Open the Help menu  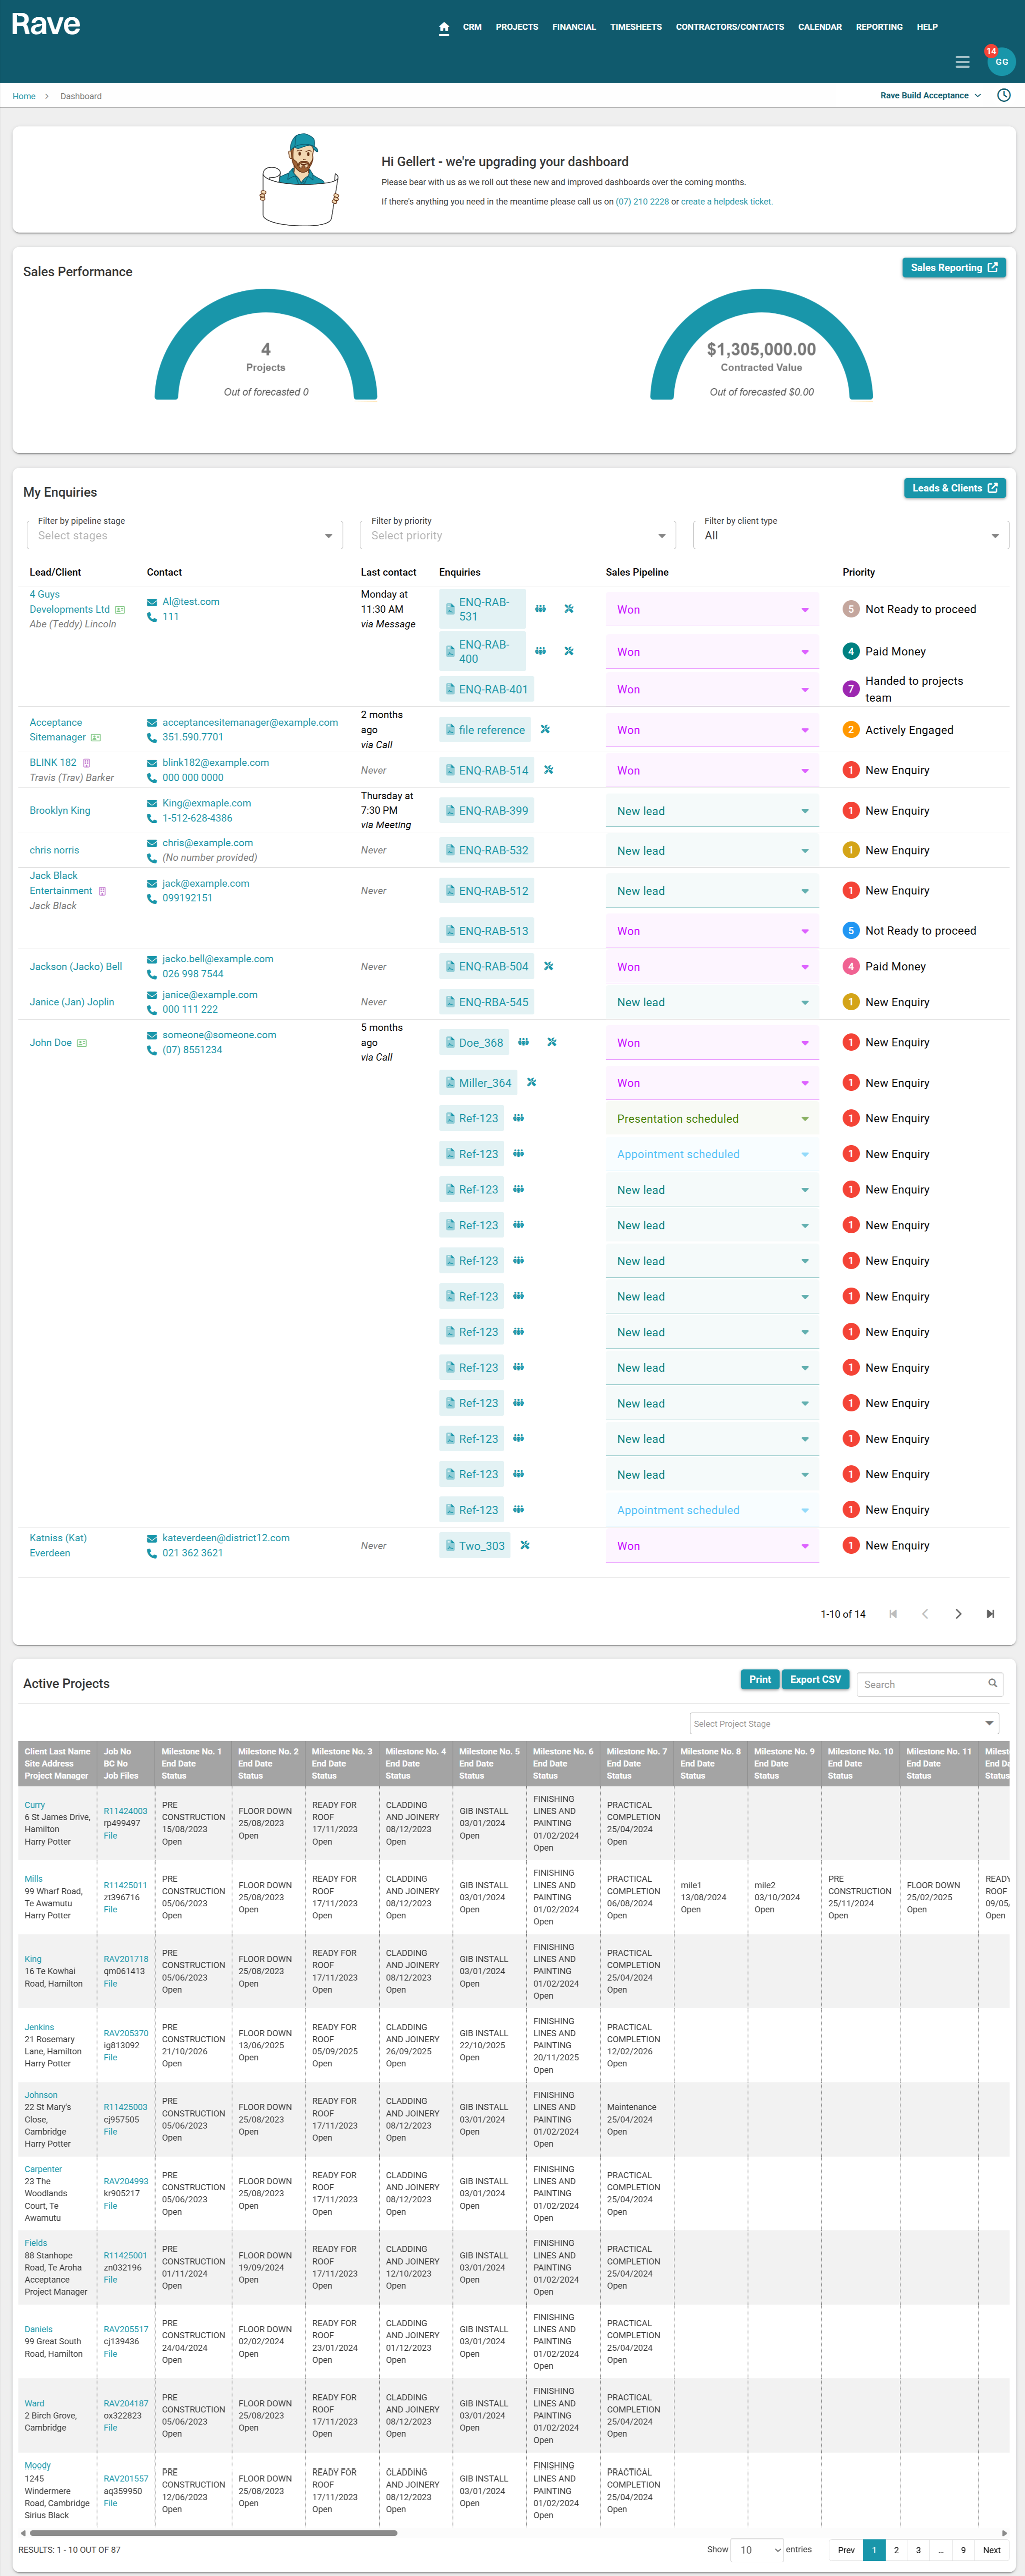(x=927, y=27)
